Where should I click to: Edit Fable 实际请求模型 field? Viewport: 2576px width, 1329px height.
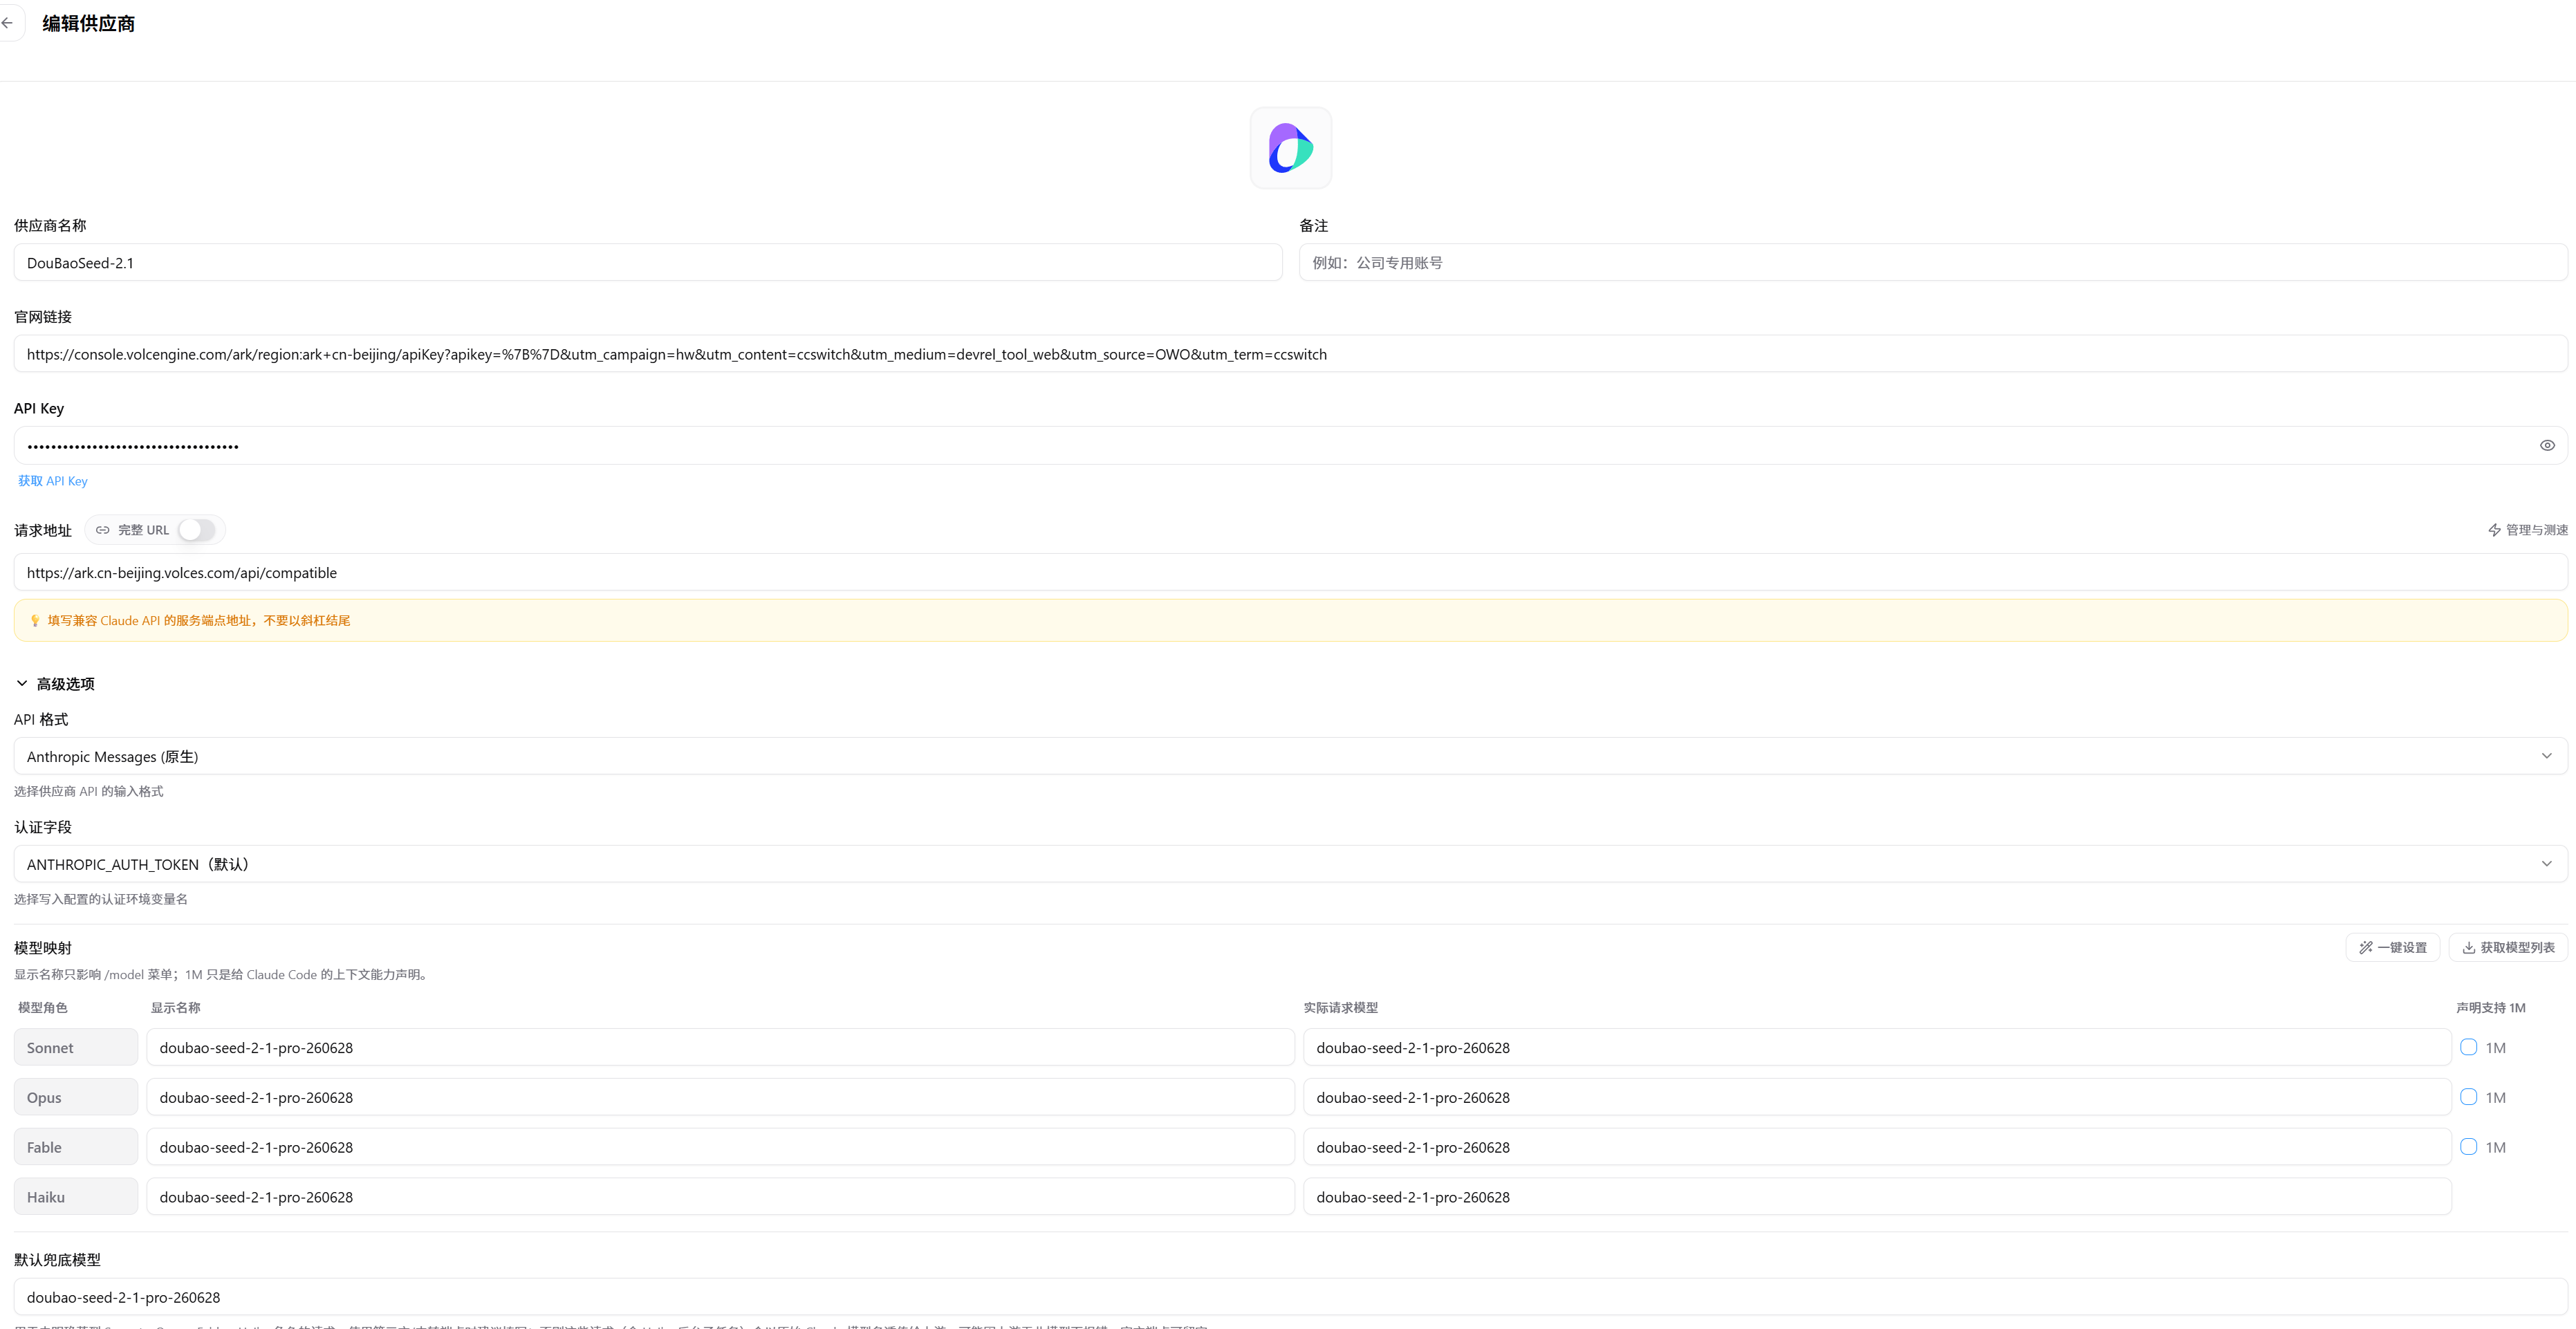pos(1877,1147)
